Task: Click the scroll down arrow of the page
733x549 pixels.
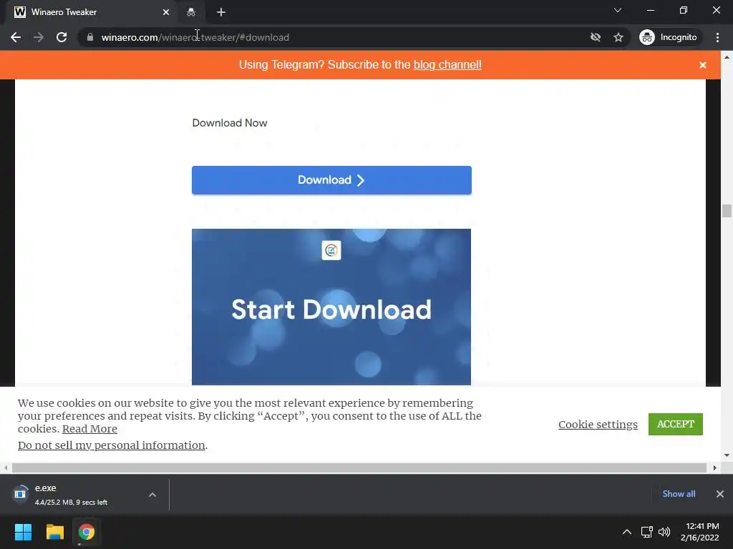Action: pos(727,455)
